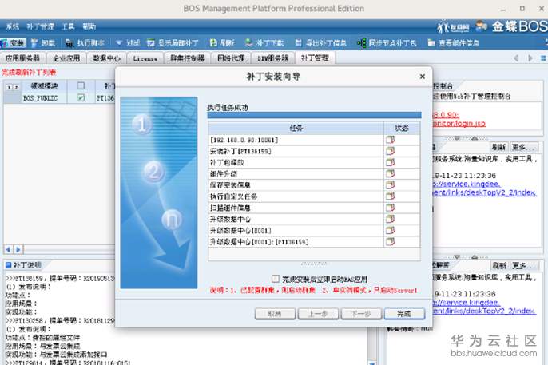This screenshot has width=548, height=365.
Task: Switch to the 企业应用 tab
Action: pos(66,58)
